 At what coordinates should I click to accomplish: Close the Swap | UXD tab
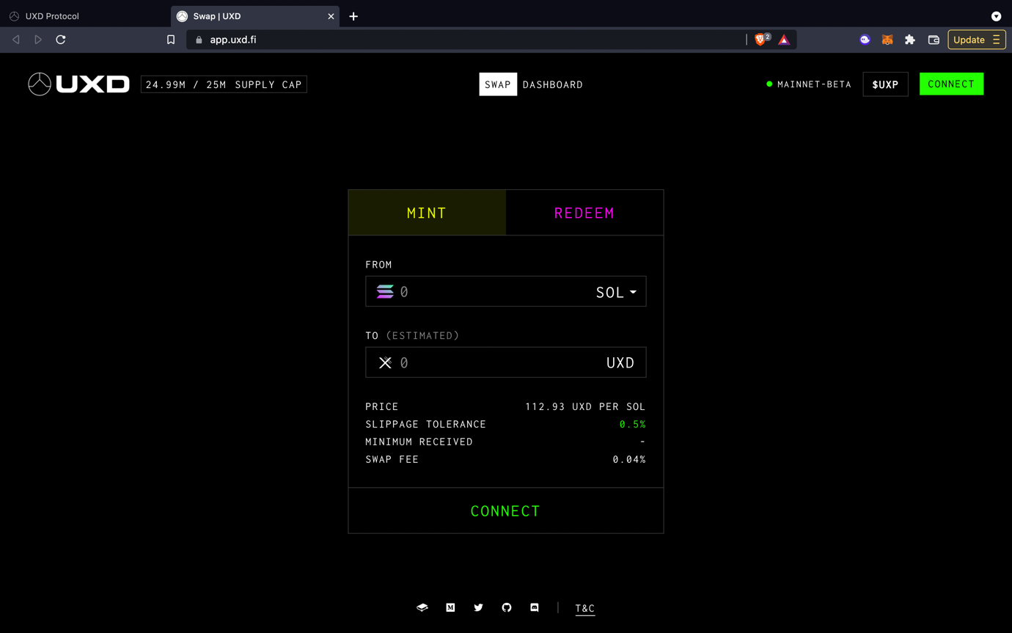tap(331, 16)
